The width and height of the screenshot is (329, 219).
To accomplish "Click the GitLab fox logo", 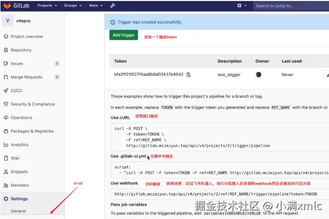I will coord(7,5).
